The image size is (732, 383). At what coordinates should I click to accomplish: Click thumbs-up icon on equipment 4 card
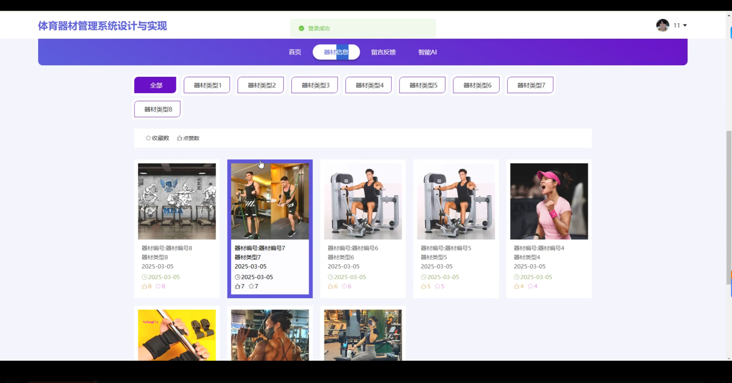coord(516,286)
